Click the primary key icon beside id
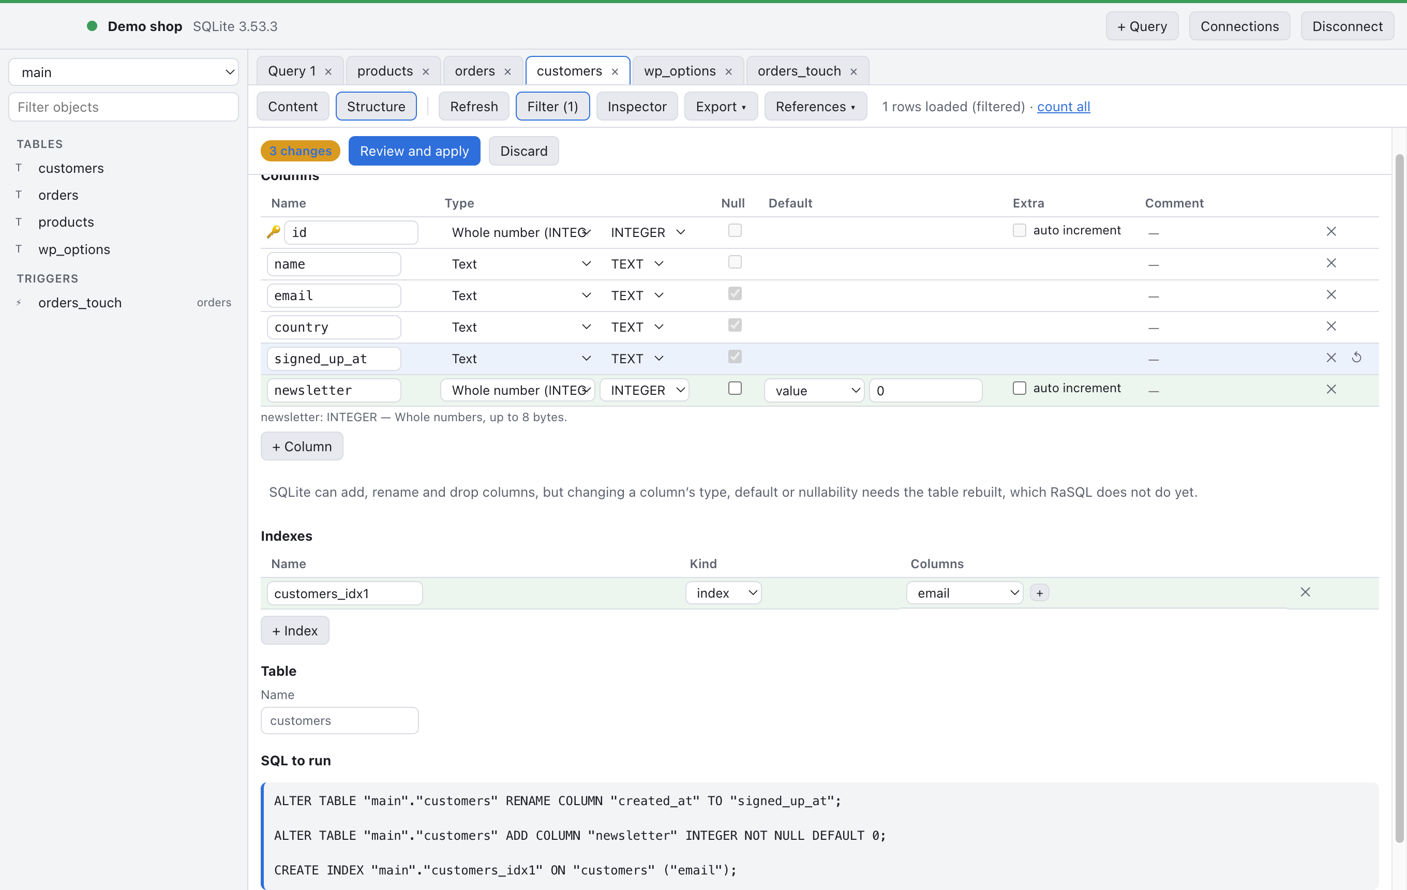 [273, 232]
